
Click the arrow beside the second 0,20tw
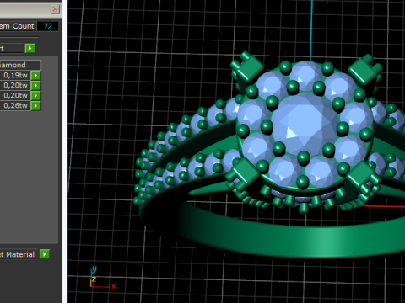35,95
